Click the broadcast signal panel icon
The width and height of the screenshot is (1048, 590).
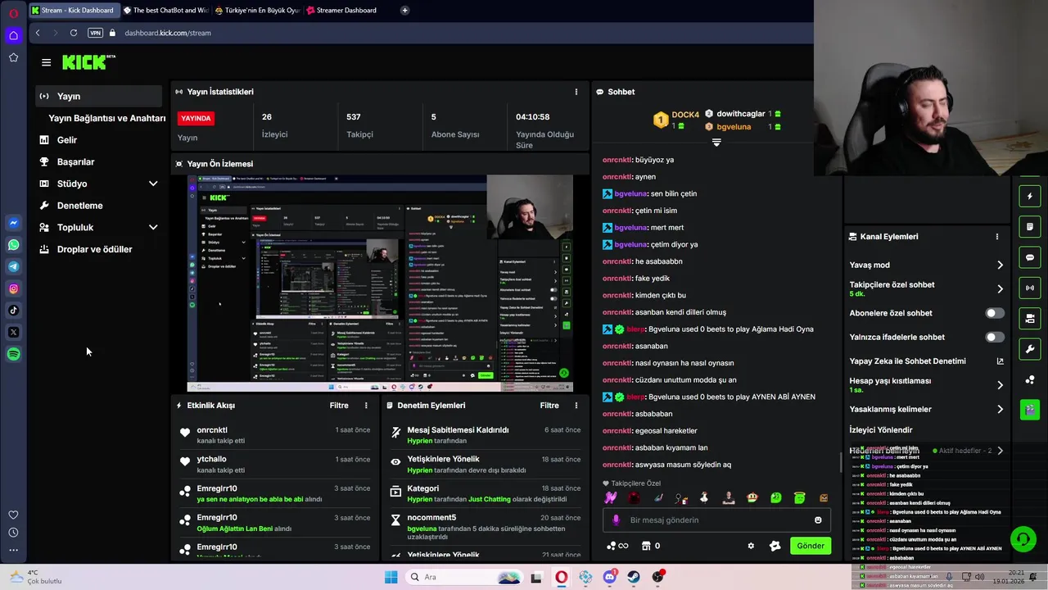pyautogui.click(x=1030, y=288)
